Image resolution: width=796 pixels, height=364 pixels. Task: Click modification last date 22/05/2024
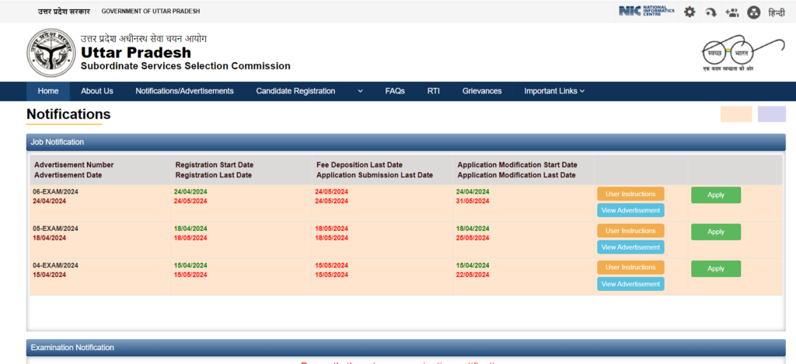pos(473,275)
